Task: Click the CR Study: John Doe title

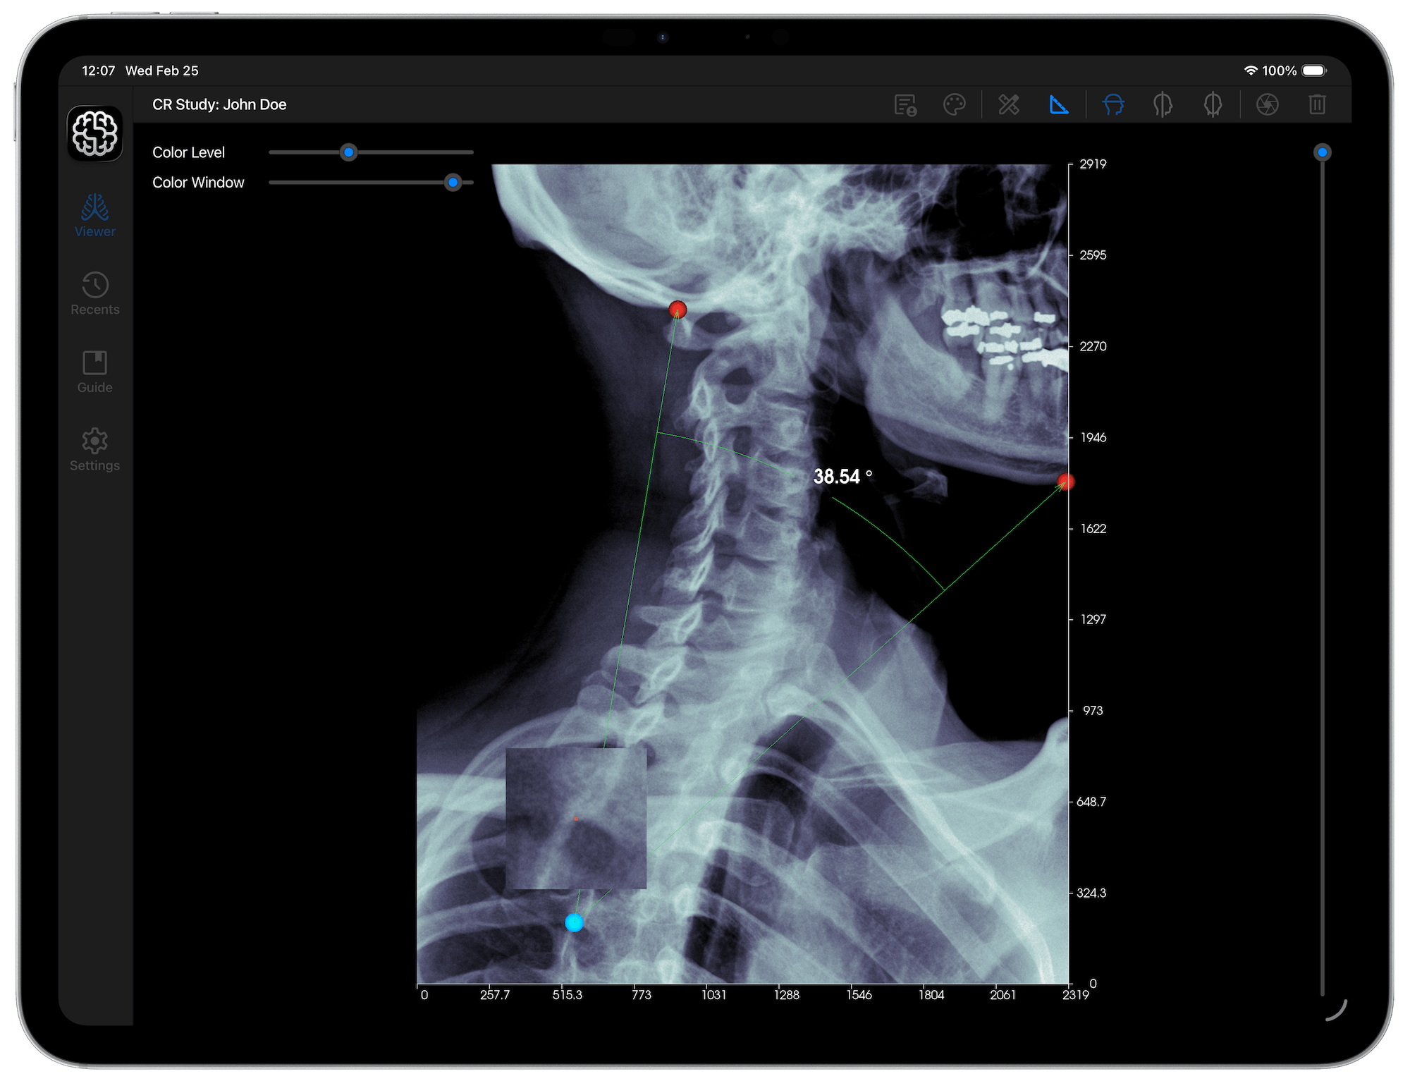Action: point(219,104)
